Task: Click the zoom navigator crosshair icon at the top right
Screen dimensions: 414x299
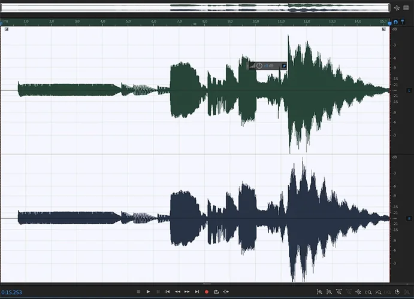Action: point(397,8)
